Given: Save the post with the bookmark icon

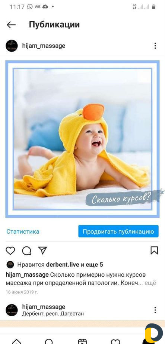Looking at the screenshot, I should 154,251.
